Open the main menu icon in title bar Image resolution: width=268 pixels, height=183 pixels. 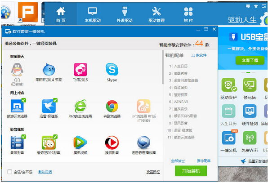(264, 6)
